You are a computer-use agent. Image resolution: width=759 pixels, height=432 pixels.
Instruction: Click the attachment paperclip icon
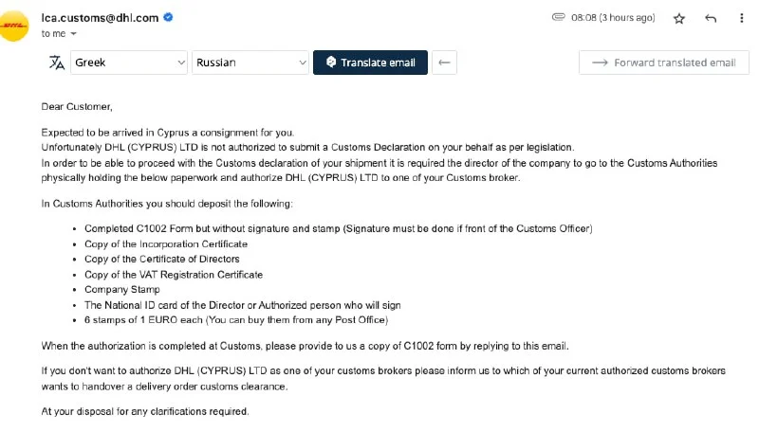(559, 17)
